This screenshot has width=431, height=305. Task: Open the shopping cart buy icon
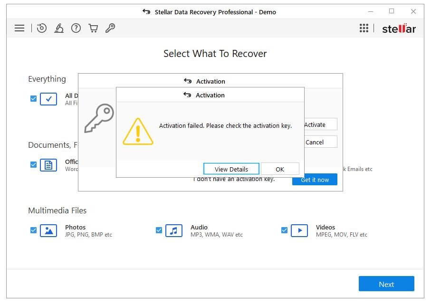tap(93, 29)
